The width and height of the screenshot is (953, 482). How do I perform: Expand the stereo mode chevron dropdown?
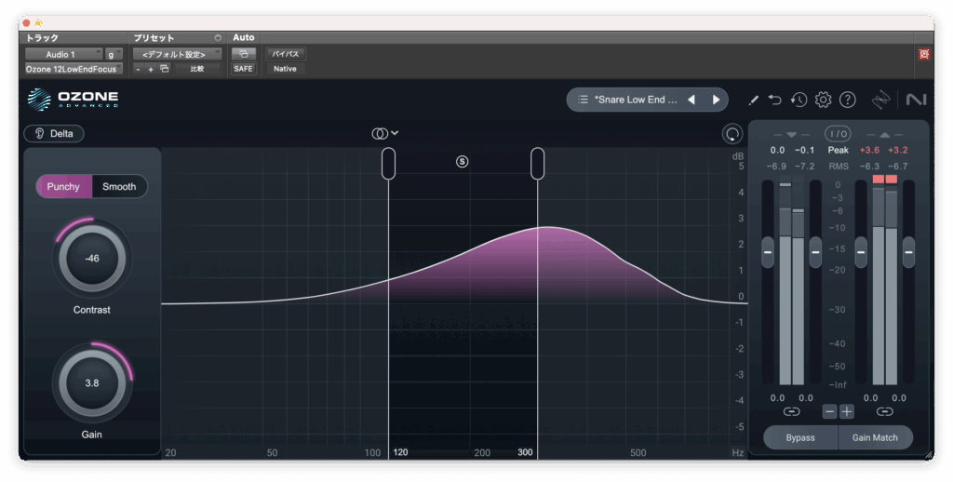(395, 133)
